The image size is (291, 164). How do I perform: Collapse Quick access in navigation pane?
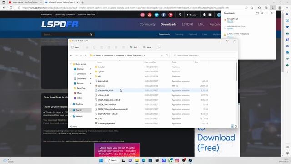coord(70,64)
